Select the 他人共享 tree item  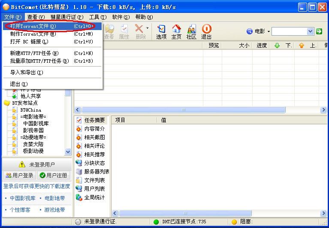(x=30, y=96)
